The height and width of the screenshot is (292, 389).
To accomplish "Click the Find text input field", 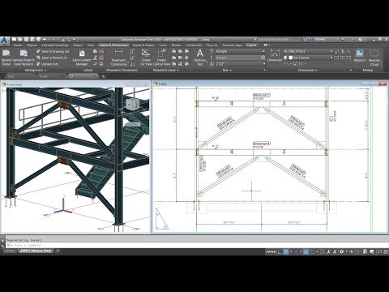I will point(237,58).
